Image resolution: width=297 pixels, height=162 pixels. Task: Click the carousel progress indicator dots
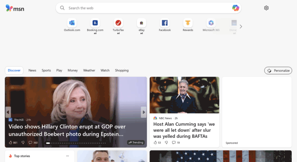click(x=76, y=143)
